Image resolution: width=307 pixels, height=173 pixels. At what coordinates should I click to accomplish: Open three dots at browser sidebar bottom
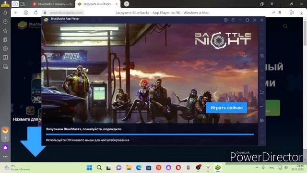(x=5, y=157)
